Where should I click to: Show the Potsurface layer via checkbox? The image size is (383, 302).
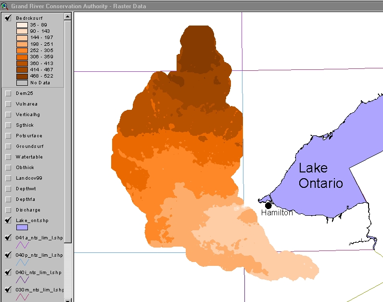pyautogui.click(x=8, y=136)
